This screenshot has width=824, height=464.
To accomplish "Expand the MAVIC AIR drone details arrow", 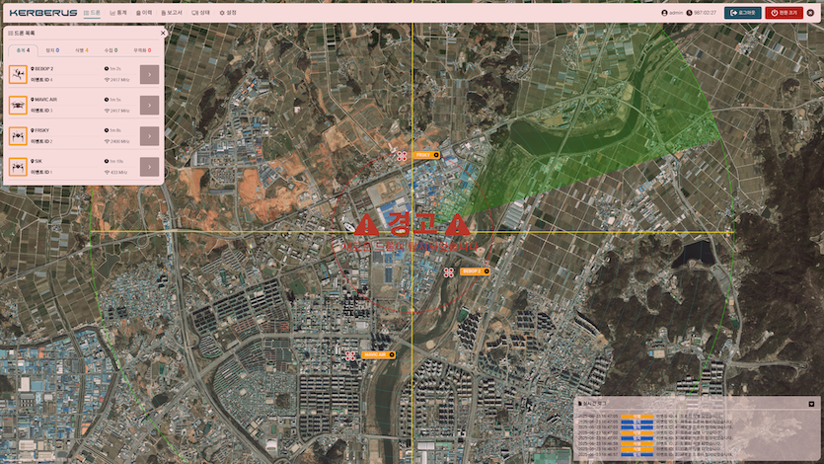I will pyautogui.click(x=149, y=105).
